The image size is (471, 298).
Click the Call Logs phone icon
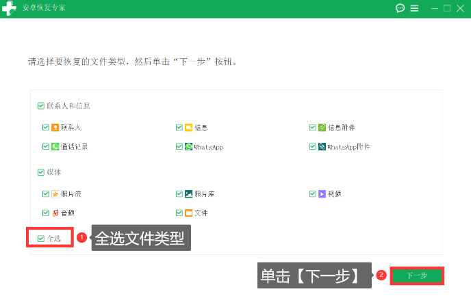click(55, 146)
